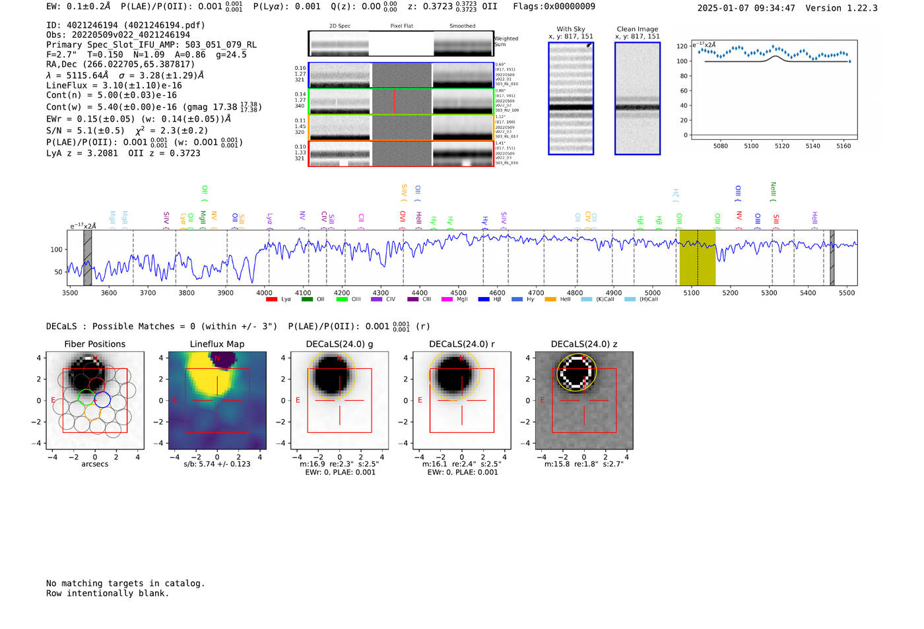Click the red Lyα legend swatch
This screenshot has height=629, width=924.
[x=271, y=300]
